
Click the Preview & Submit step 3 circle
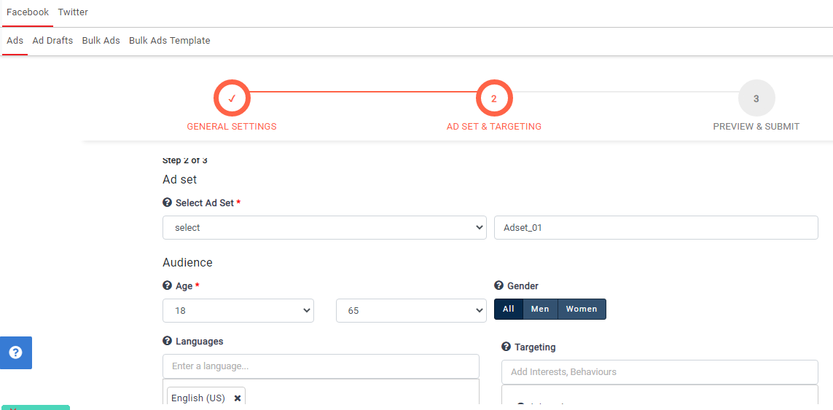tap(756, 98)
